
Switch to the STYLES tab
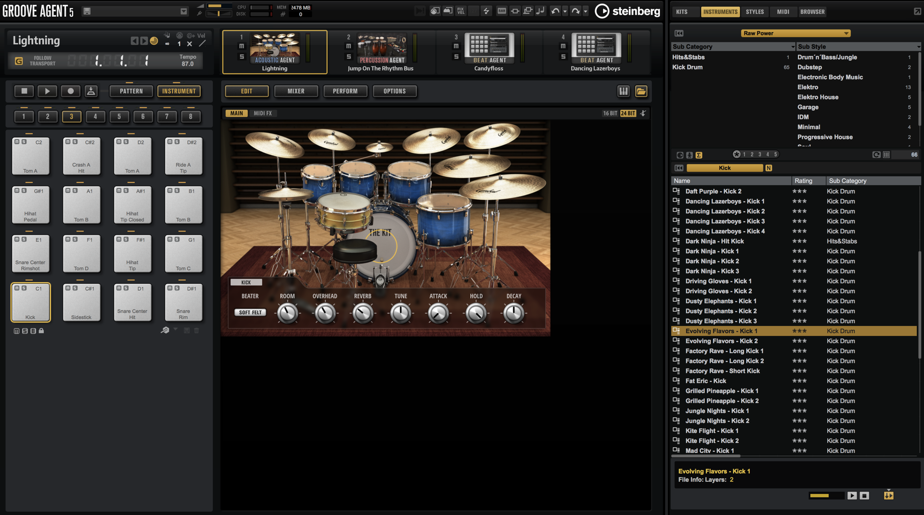(754, 12)
